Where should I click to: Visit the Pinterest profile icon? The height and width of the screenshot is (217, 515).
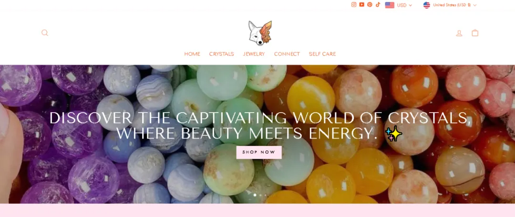(x=370, y=5)
